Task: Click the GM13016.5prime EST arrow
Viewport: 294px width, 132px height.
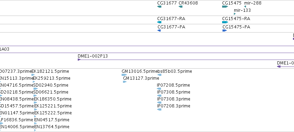Action: pos(124,75)
